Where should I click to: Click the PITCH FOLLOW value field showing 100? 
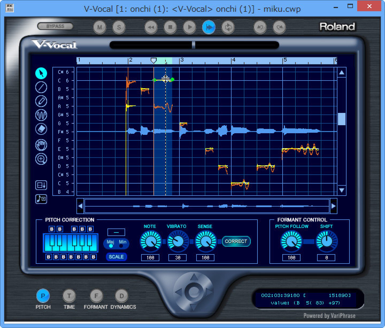coord(291,258)
